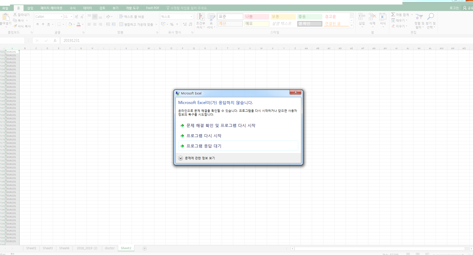This screenshot has height=255, width=473.
Task: Click the AutoSum (자동 합계) sigma icon
Action: (393, 15)
